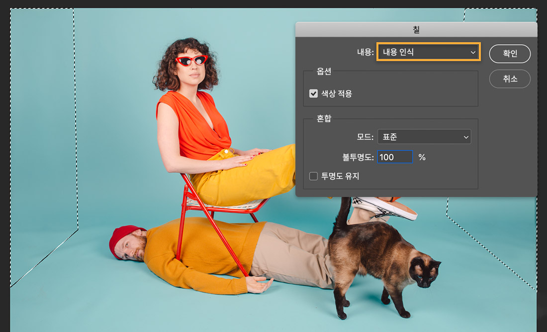Open the 내용 dropdown showing 내용 인식
The height and width of the screenshot is (332, 547).
[x=428, y=52]
